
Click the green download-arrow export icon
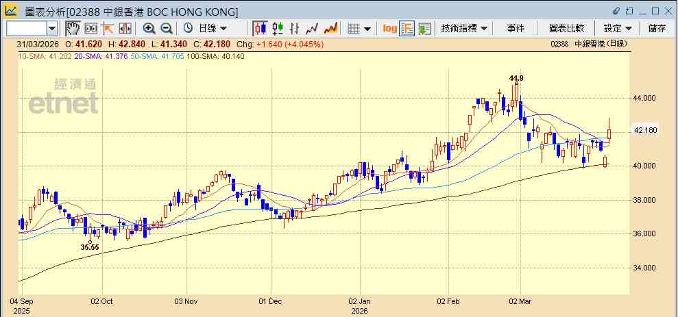(x=424, y=29)
